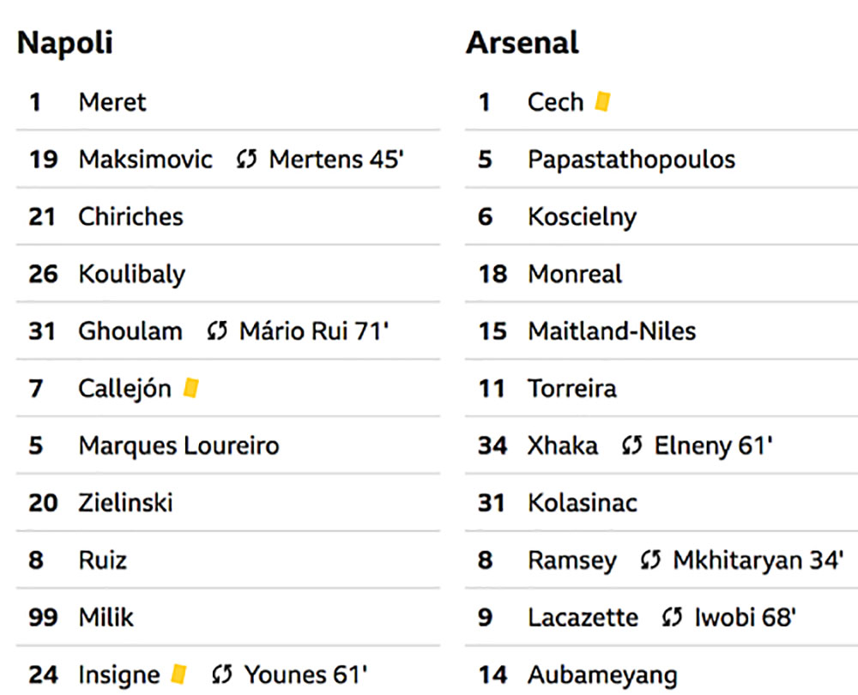
Task: Click substitute name Mkhitaryan 34'
Action: (x=758, y=560)
